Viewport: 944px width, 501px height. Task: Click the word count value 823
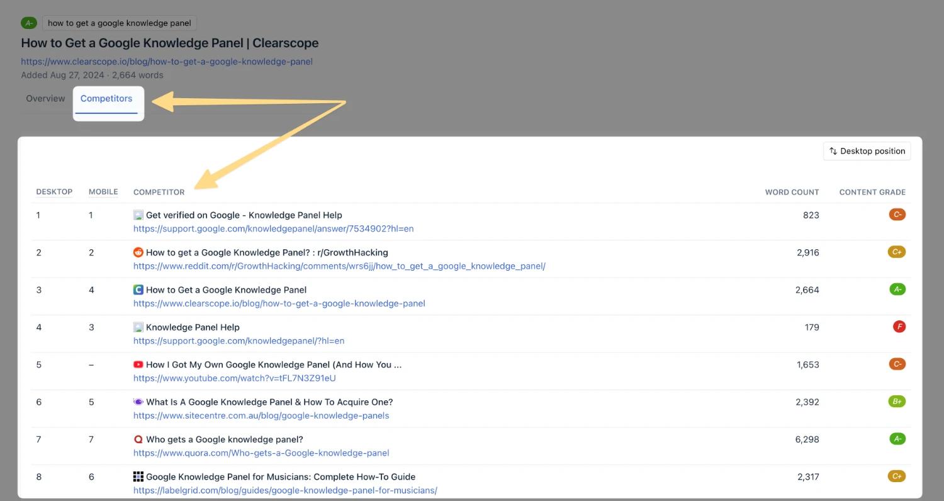tap(811, 215)
